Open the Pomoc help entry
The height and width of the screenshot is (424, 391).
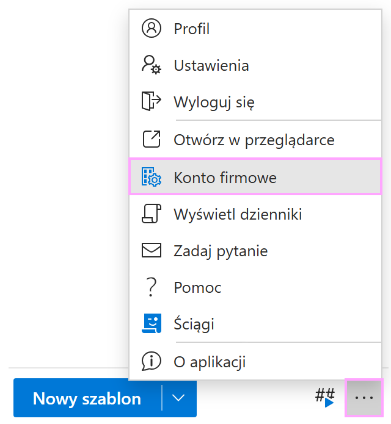(x=255, y=287)
